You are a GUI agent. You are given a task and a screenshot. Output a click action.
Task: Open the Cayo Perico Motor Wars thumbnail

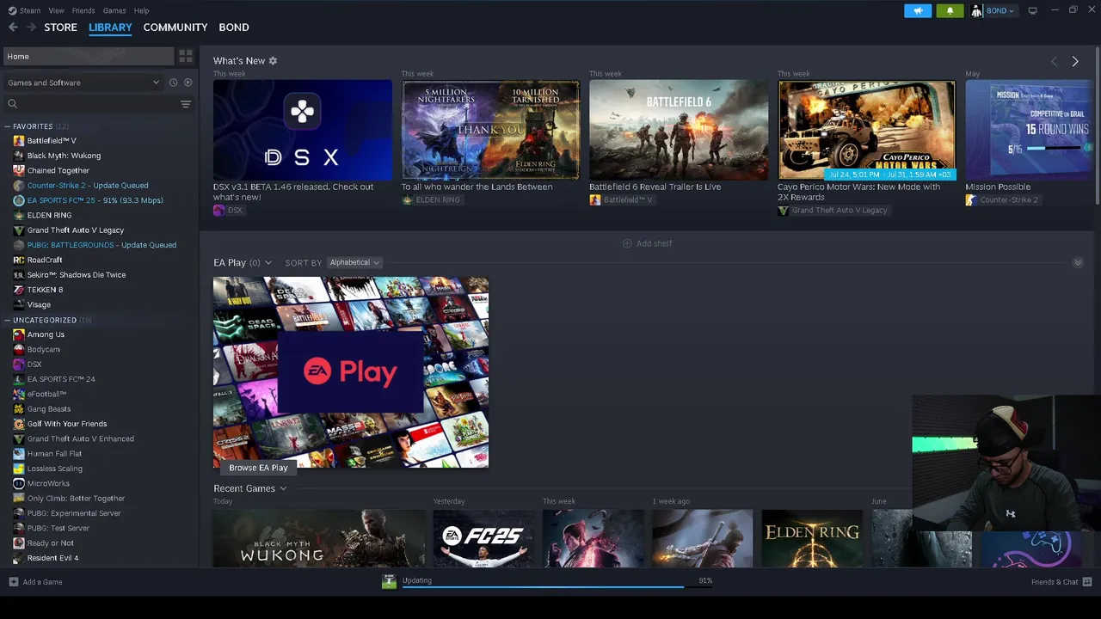(x=866, y=130)
